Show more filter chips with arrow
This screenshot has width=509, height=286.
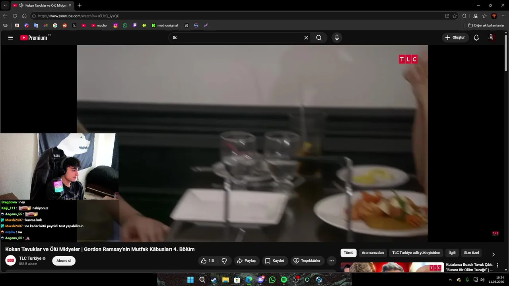coord(493,254)
